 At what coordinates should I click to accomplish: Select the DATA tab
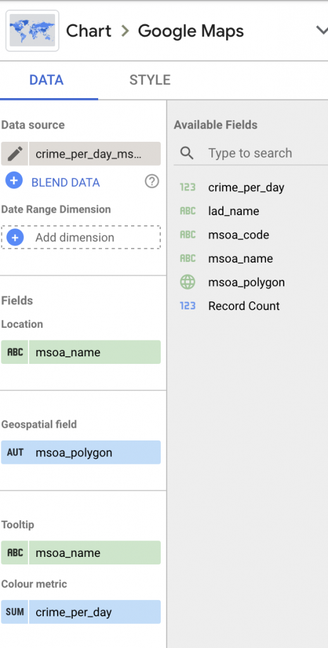[x=46, y=80]
